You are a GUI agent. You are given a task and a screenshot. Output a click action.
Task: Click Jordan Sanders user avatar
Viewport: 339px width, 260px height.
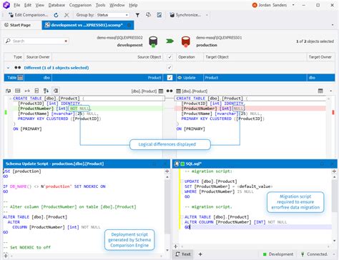255,5
